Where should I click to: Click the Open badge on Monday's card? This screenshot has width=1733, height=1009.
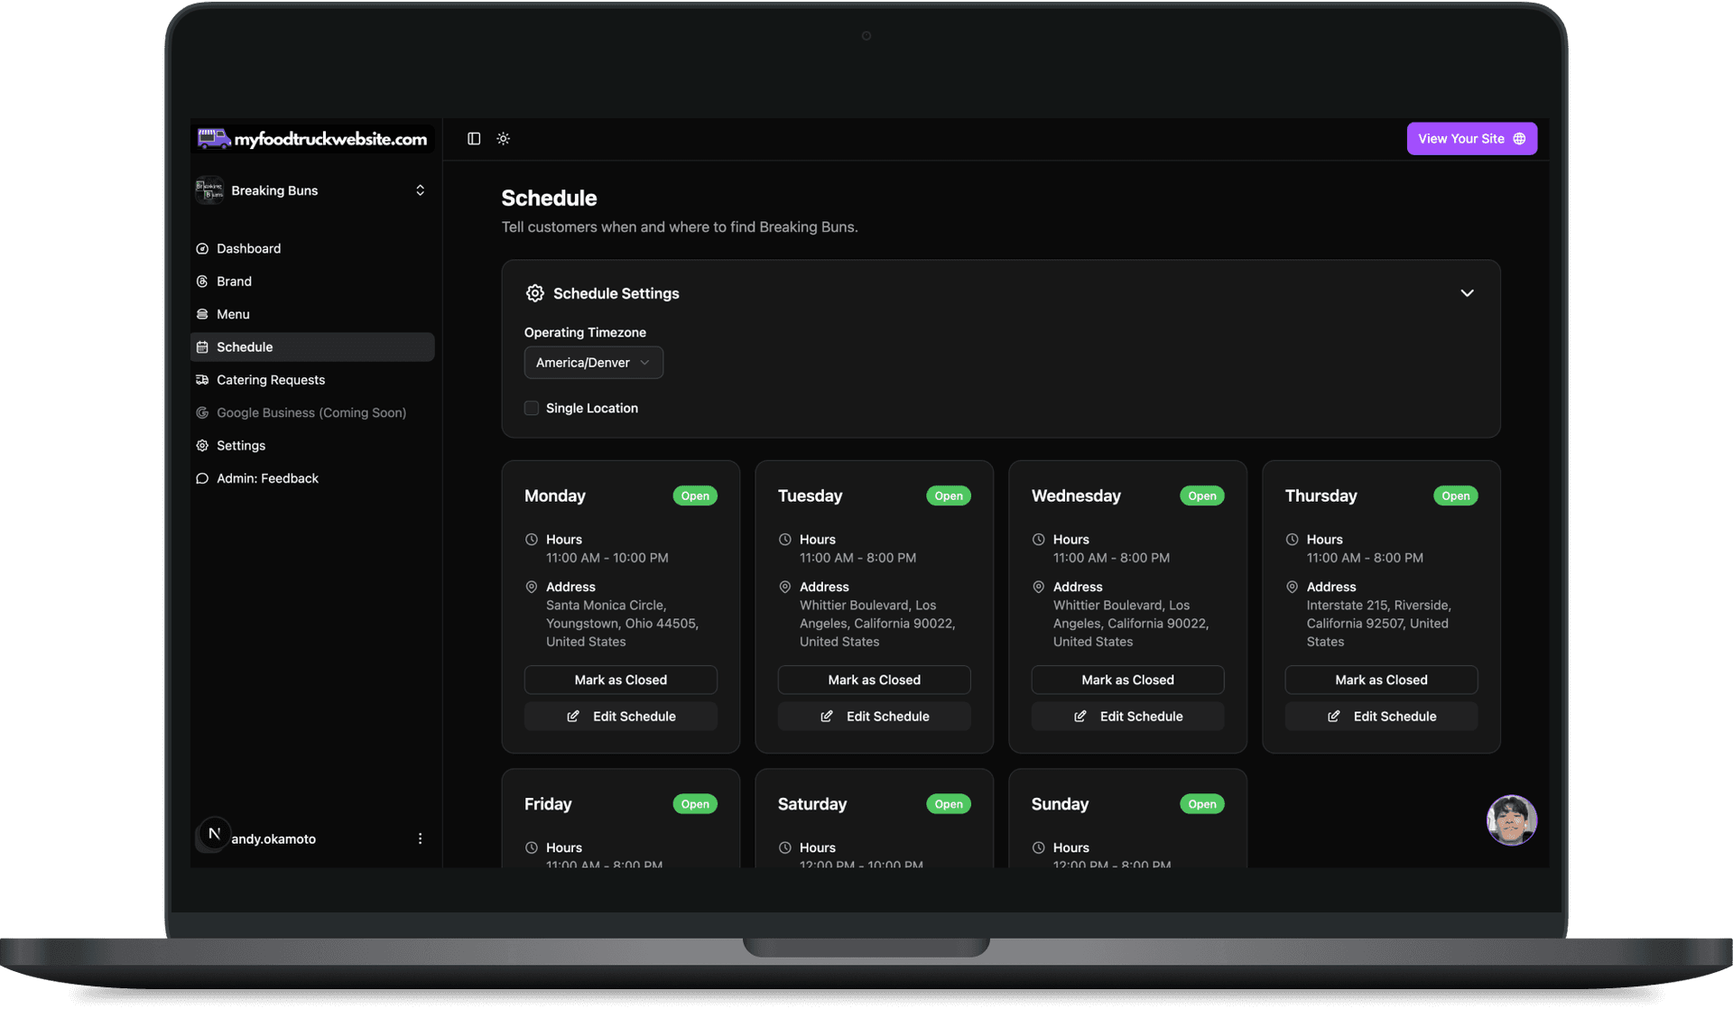pos(695,495)
